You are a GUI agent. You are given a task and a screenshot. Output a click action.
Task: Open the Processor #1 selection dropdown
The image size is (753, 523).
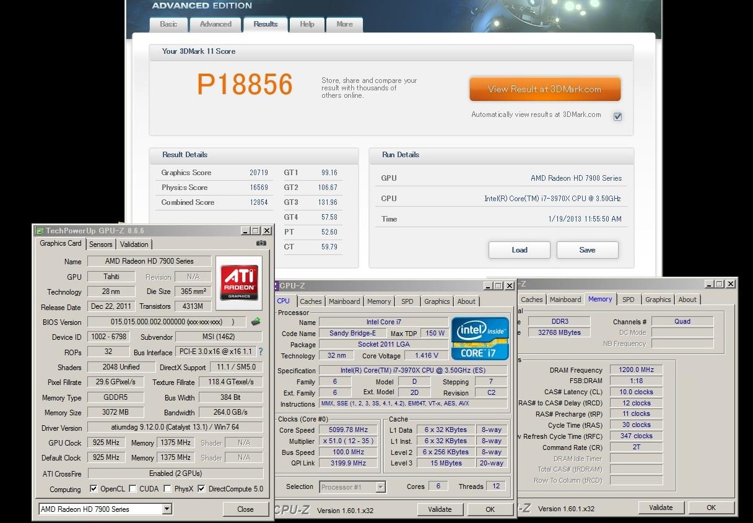(352, 487)
